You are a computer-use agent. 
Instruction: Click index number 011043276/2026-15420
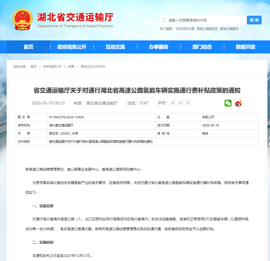(x=66, y=117)
